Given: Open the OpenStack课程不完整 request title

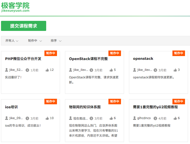Looking at the screenshot, I should [x=88, y=59].
